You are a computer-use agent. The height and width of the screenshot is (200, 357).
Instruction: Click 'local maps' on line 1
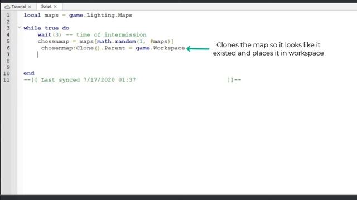(41, 15)
